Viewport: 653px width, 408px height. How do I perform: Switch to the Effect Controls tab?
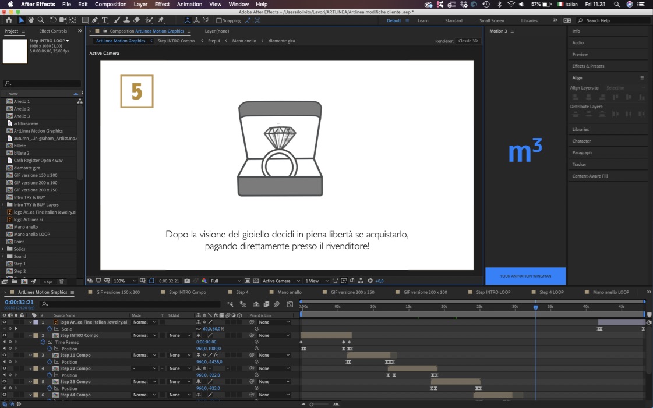(53, 31)
